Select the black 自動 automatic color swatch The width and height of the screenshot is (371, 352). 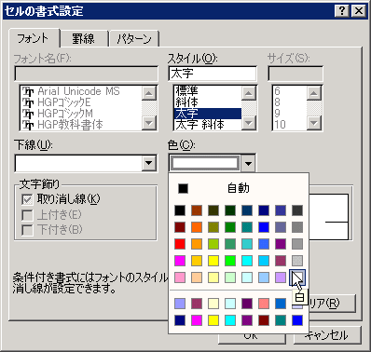point(183,188)
